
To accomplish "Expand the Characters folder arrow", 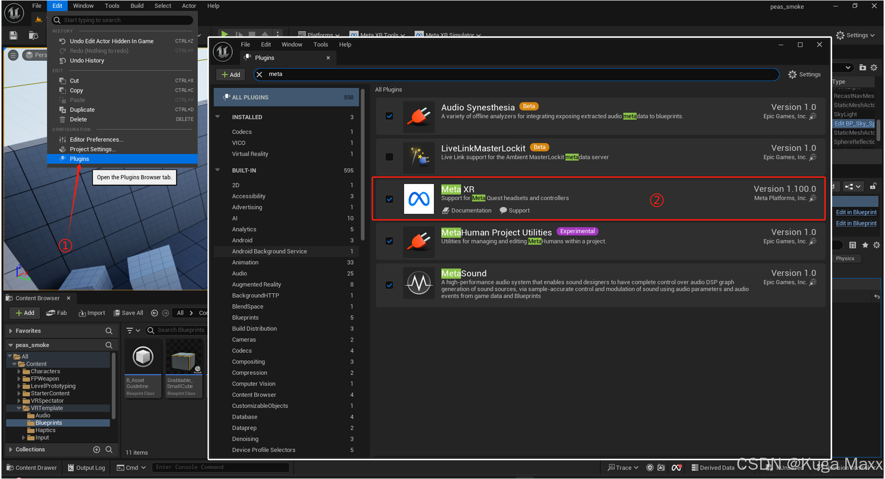I will pyautogui.click(x=19, y=371).
